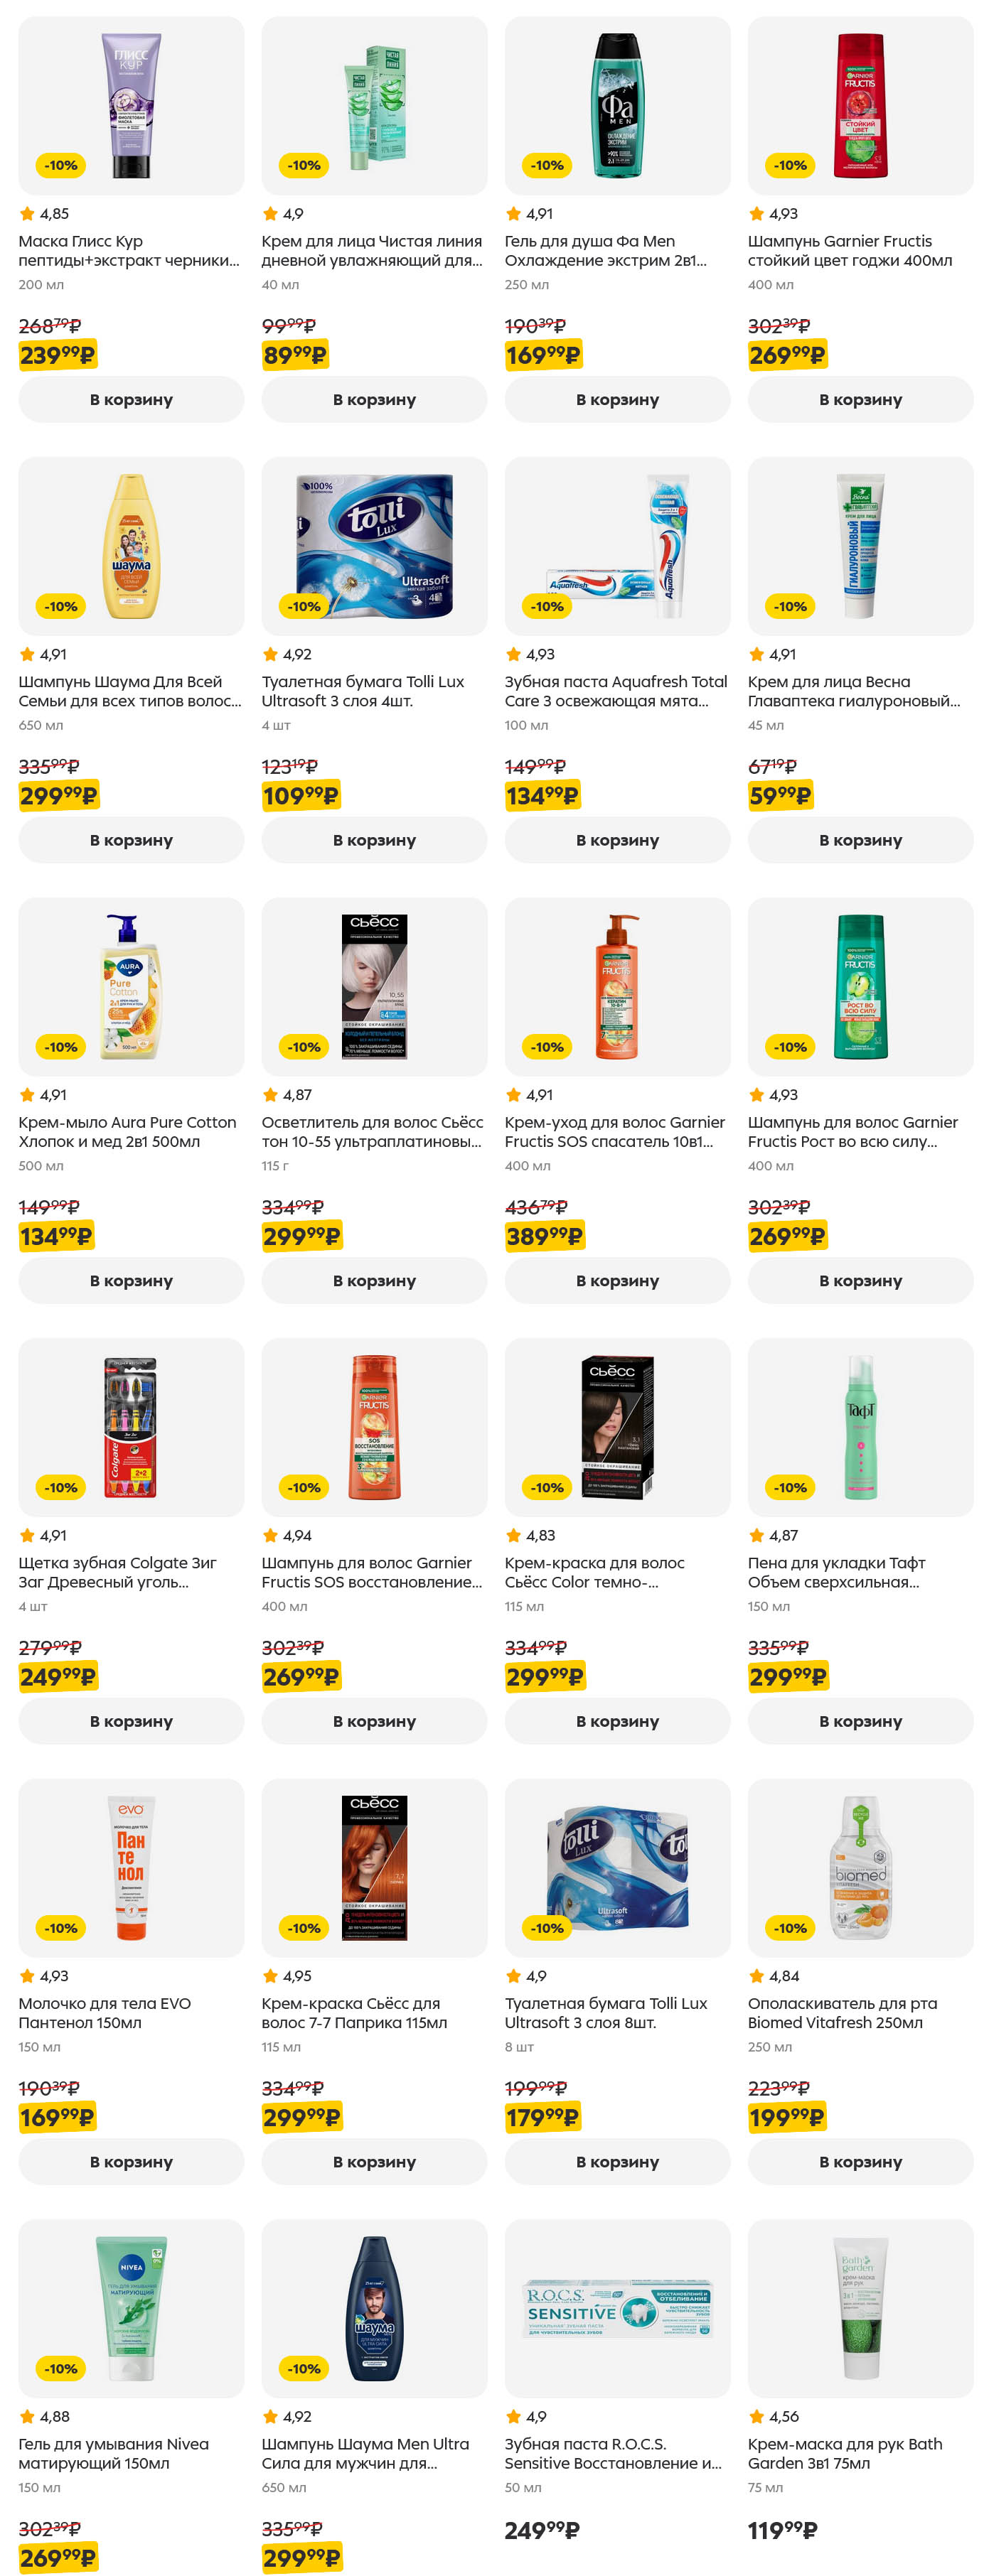
Task: Open Garnier Fructis стойкий цвет годжи title
Action: [850, 251]
